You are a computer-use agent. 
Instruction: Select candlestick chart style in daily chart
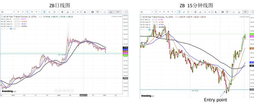(44, 12)
